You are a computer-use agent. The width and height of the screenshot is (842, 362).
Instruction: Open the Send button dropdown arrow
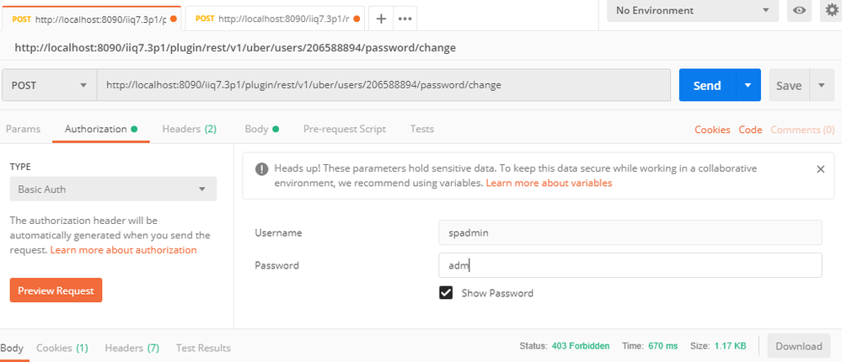(x=748, y=85)
